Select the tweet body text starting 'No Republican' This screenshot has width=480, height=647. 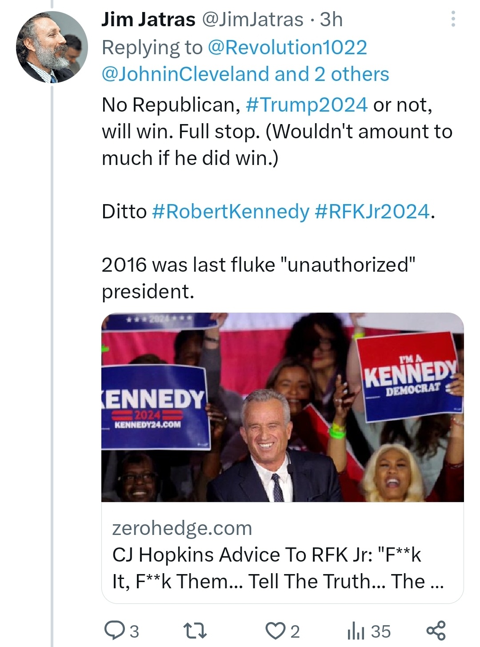pos(277,198)
